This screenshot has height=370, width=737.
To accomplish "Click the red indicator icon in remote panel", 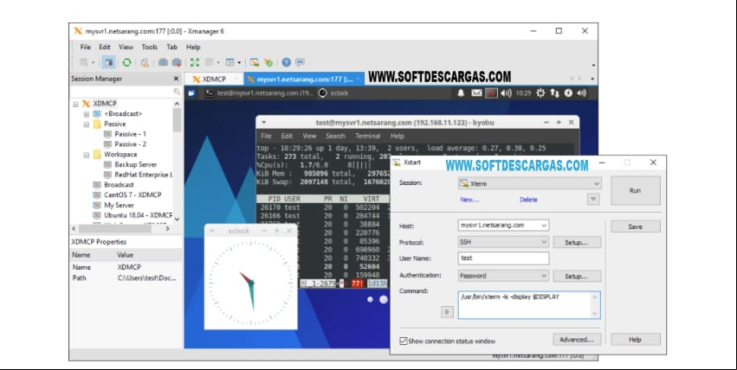I will pos(491,92).
